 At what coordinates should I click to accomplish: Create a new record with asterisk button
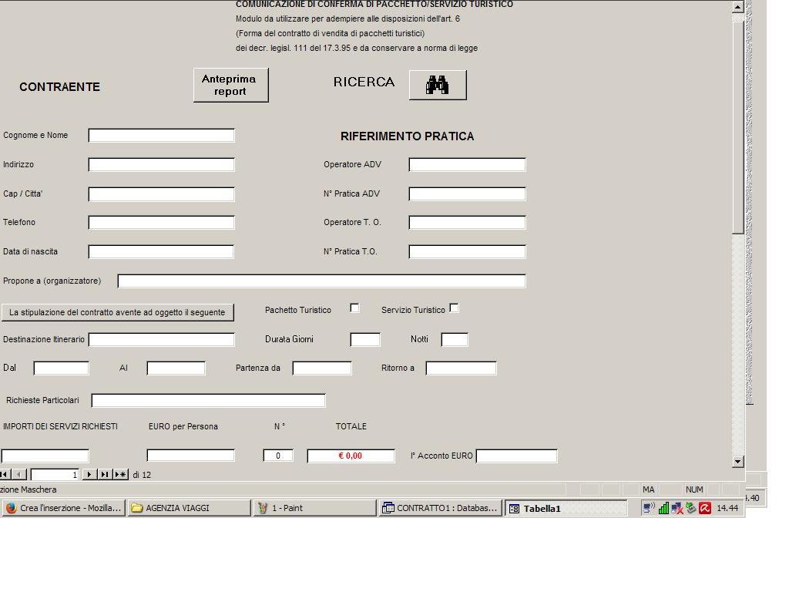(x=121, y=475)
